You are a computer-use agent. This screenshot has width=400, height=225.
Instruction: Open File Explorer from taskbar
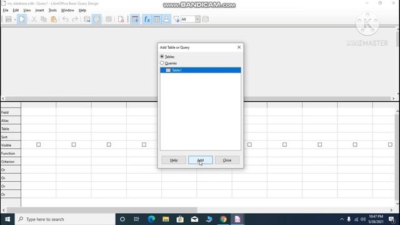coord(166,219)
